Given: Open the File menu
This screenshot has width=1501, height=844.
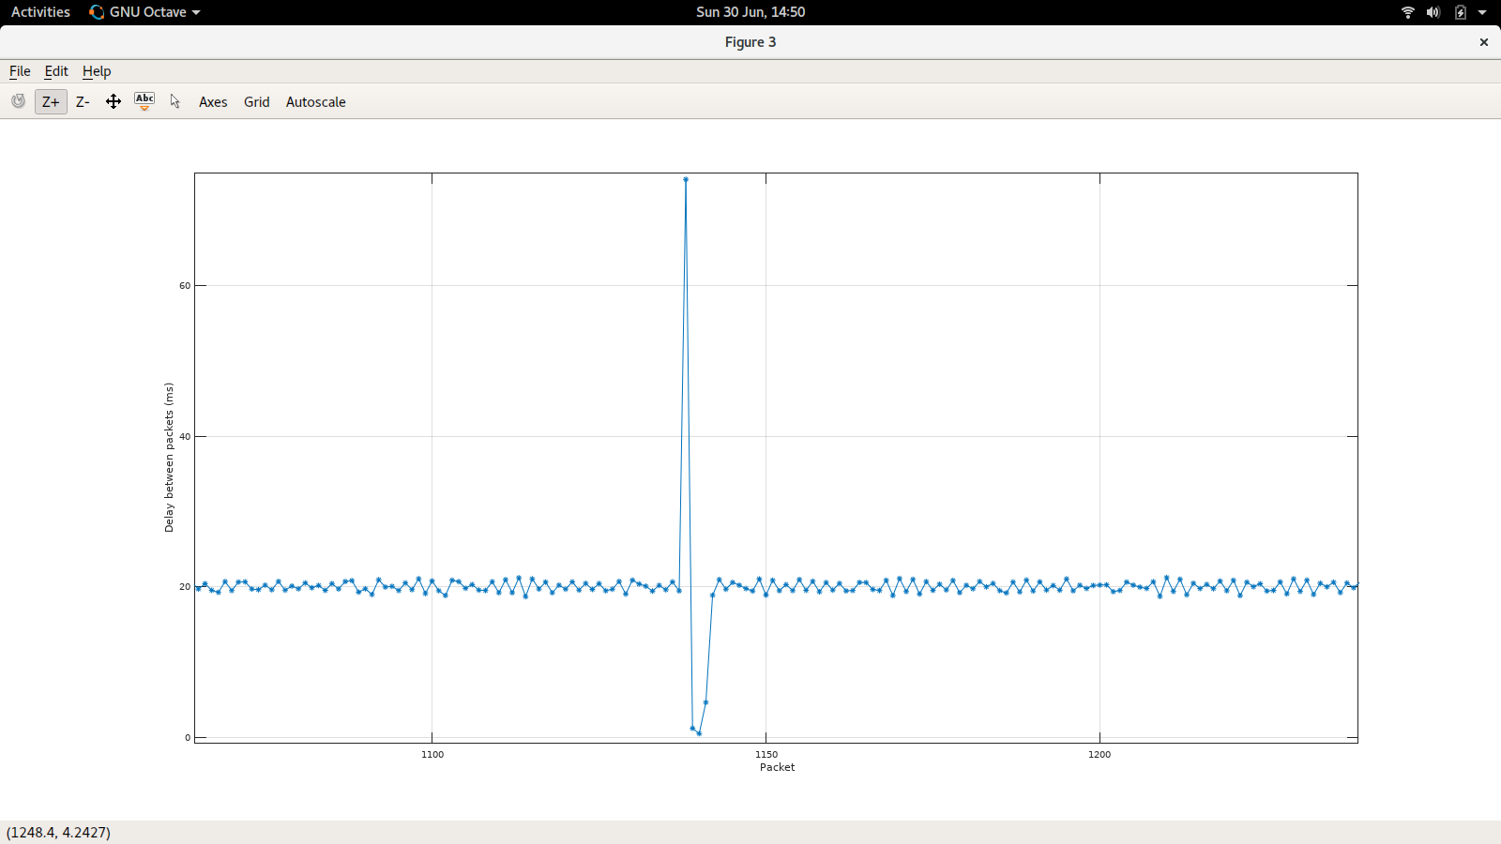Looking at the screenshot, I should 20,71.
